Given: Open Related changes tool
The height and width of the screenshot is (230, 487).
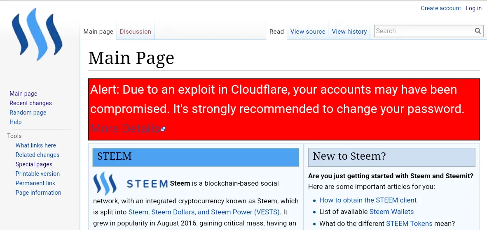Looking at the screenshot, I should pyautogui.click(x=37, y=155).
